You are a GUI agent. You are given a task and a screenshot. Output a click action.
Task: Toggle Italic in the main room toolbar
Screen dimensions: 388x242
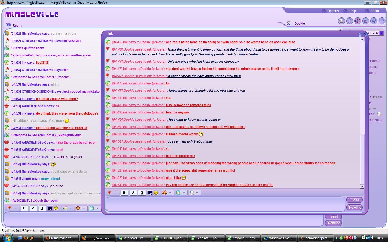tap(33, 208)
